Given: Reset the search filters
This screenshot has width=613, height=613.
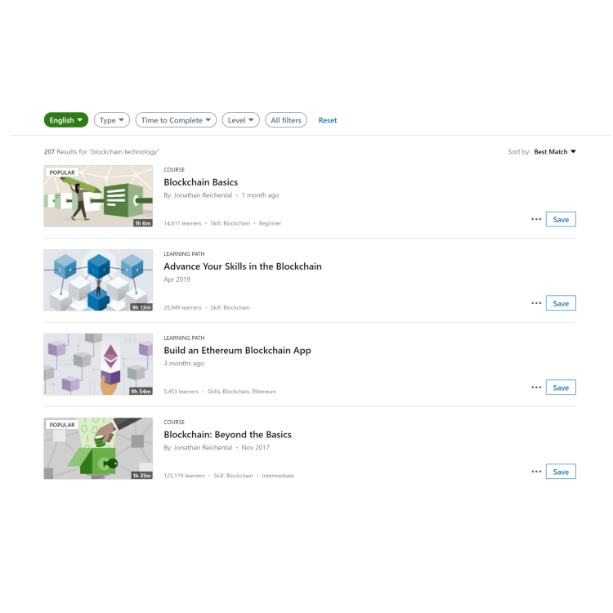Looking at the screenshot, I should [x=328, y=120].
